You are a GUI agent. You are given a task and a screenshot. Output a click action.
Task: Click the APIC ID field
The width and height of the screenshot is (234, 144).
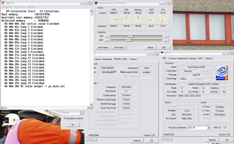point(225,127)
